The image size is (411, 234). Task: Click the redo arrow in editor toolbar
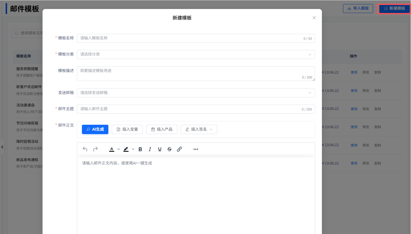pos(95,149)
